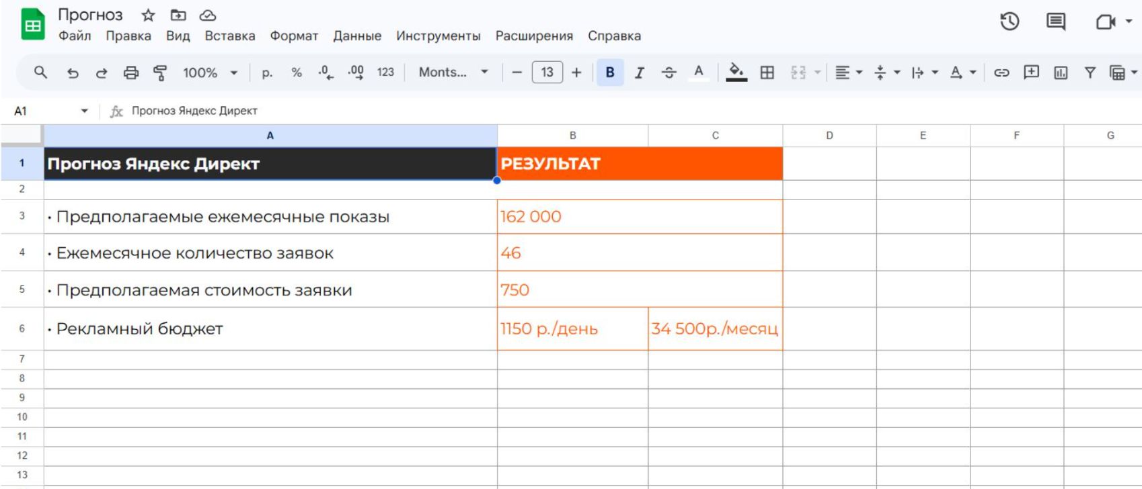Viewport: 1142px width, 489px height.
Task: Open the Файл menu
Action: tap(75, 36)
